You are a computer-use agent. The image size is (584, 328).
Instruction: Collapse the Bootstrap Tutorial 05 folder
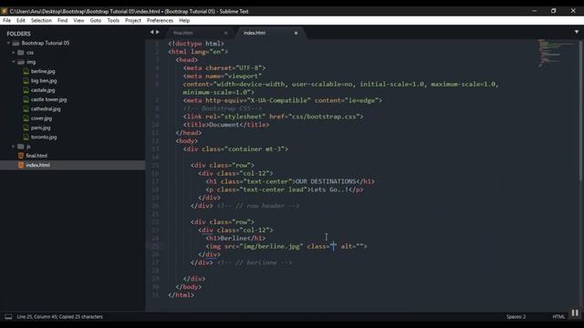pyautogui.click(x=9, y=43)
